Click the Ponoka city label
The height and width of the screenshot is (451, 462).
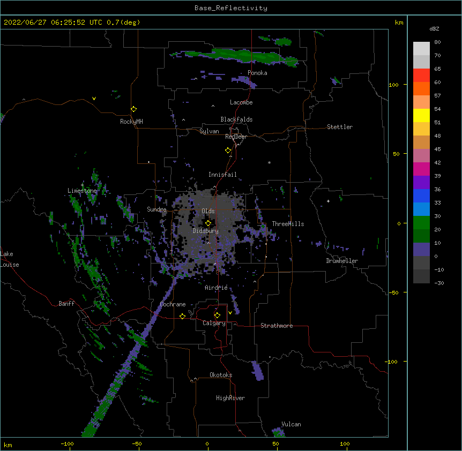(x=257, y=73)
